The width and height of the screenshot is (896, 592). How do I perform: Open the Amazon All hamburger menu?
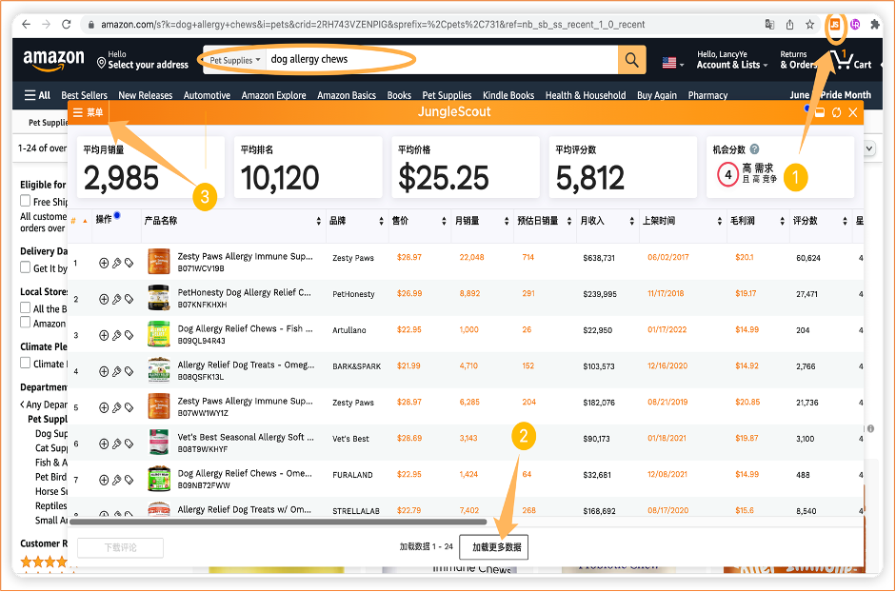pyautogui.click(x=37, y=95)
